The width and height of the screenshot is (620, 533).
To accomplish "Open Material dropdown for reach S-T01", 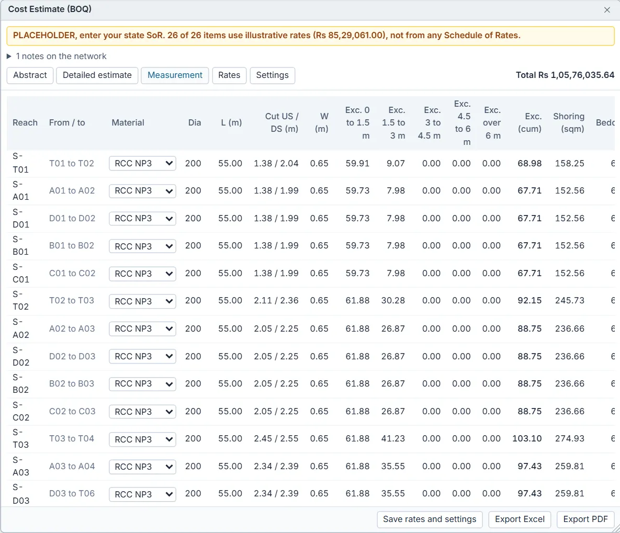I will [x=142, y=163].
